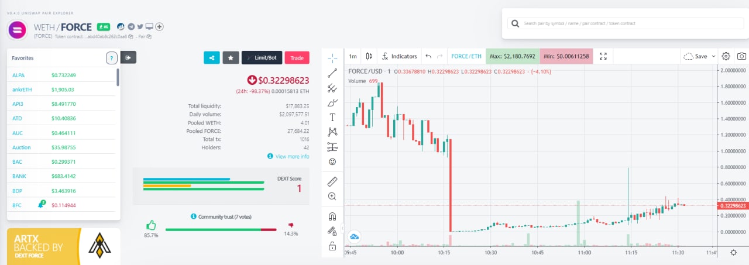Screen dimensions: 749x265
Task: Open the Indicators dialog
Action: click(x=400, y=56)
